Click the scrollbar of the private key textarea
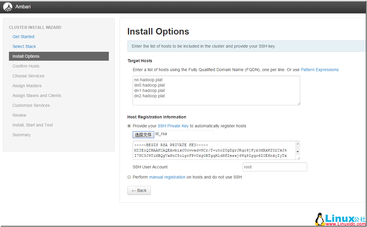 298,148
